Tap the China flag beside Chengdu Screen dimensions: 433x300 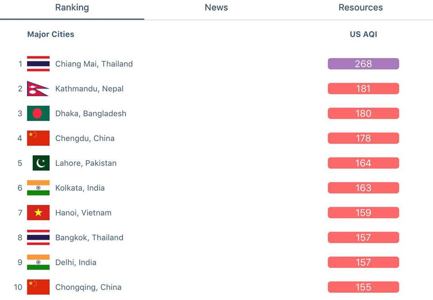38,138
